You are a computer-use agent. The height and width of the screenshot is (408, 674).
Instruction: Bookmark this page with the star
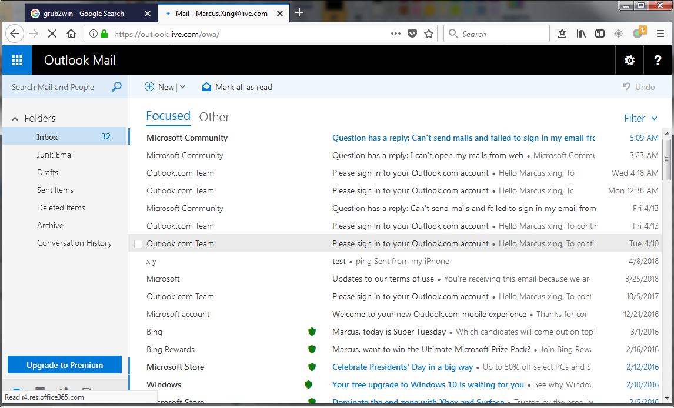coord(429,34)
